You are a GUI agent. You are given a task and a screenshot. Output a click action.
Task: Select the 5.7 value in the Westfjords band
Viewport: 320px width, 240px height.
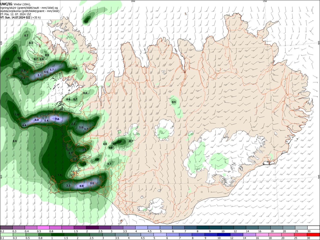[52, 70]
